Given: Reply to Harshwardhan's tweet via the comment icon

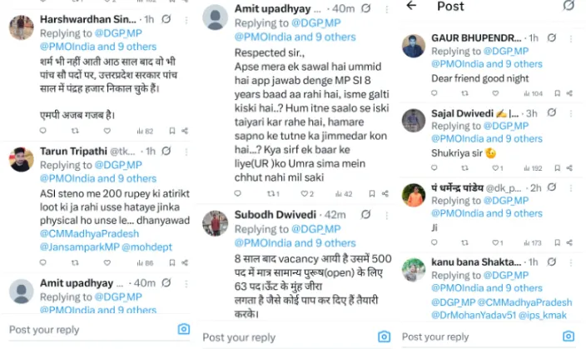Looking at the screenshot, I should point(43,131).
